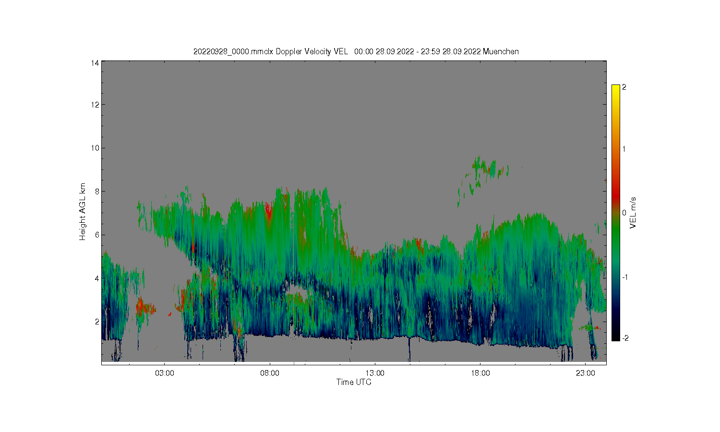The height and width of the screenshot is (432, 720).
Task: Click the colorbar tick label -1
Action: point(625,277)
